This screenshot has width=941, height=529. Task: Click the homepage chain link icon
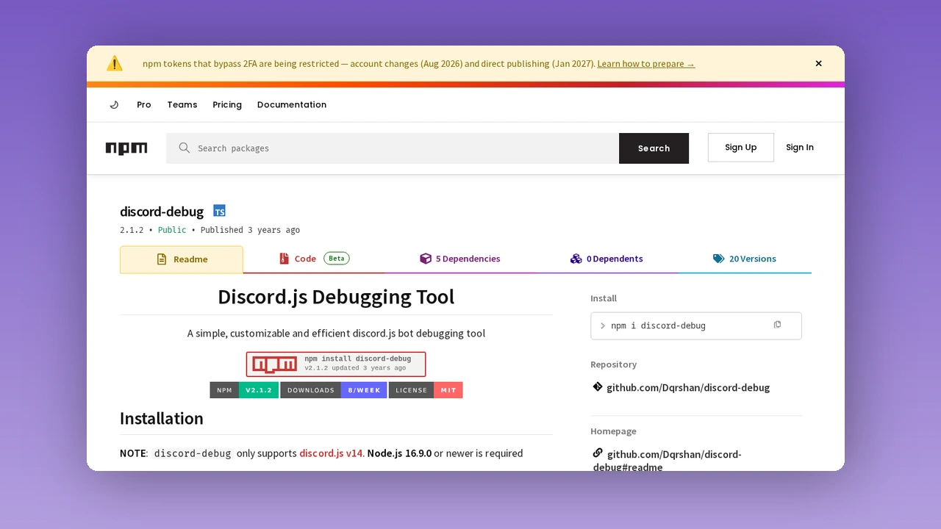pos(598,453)
